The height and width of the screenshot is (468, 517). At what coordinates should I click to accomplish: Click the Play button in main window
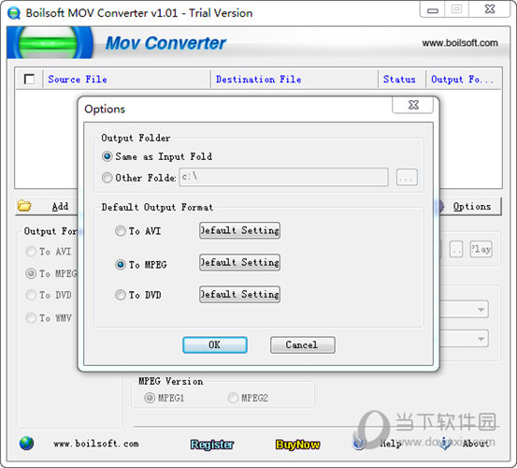tap(481, 249)
